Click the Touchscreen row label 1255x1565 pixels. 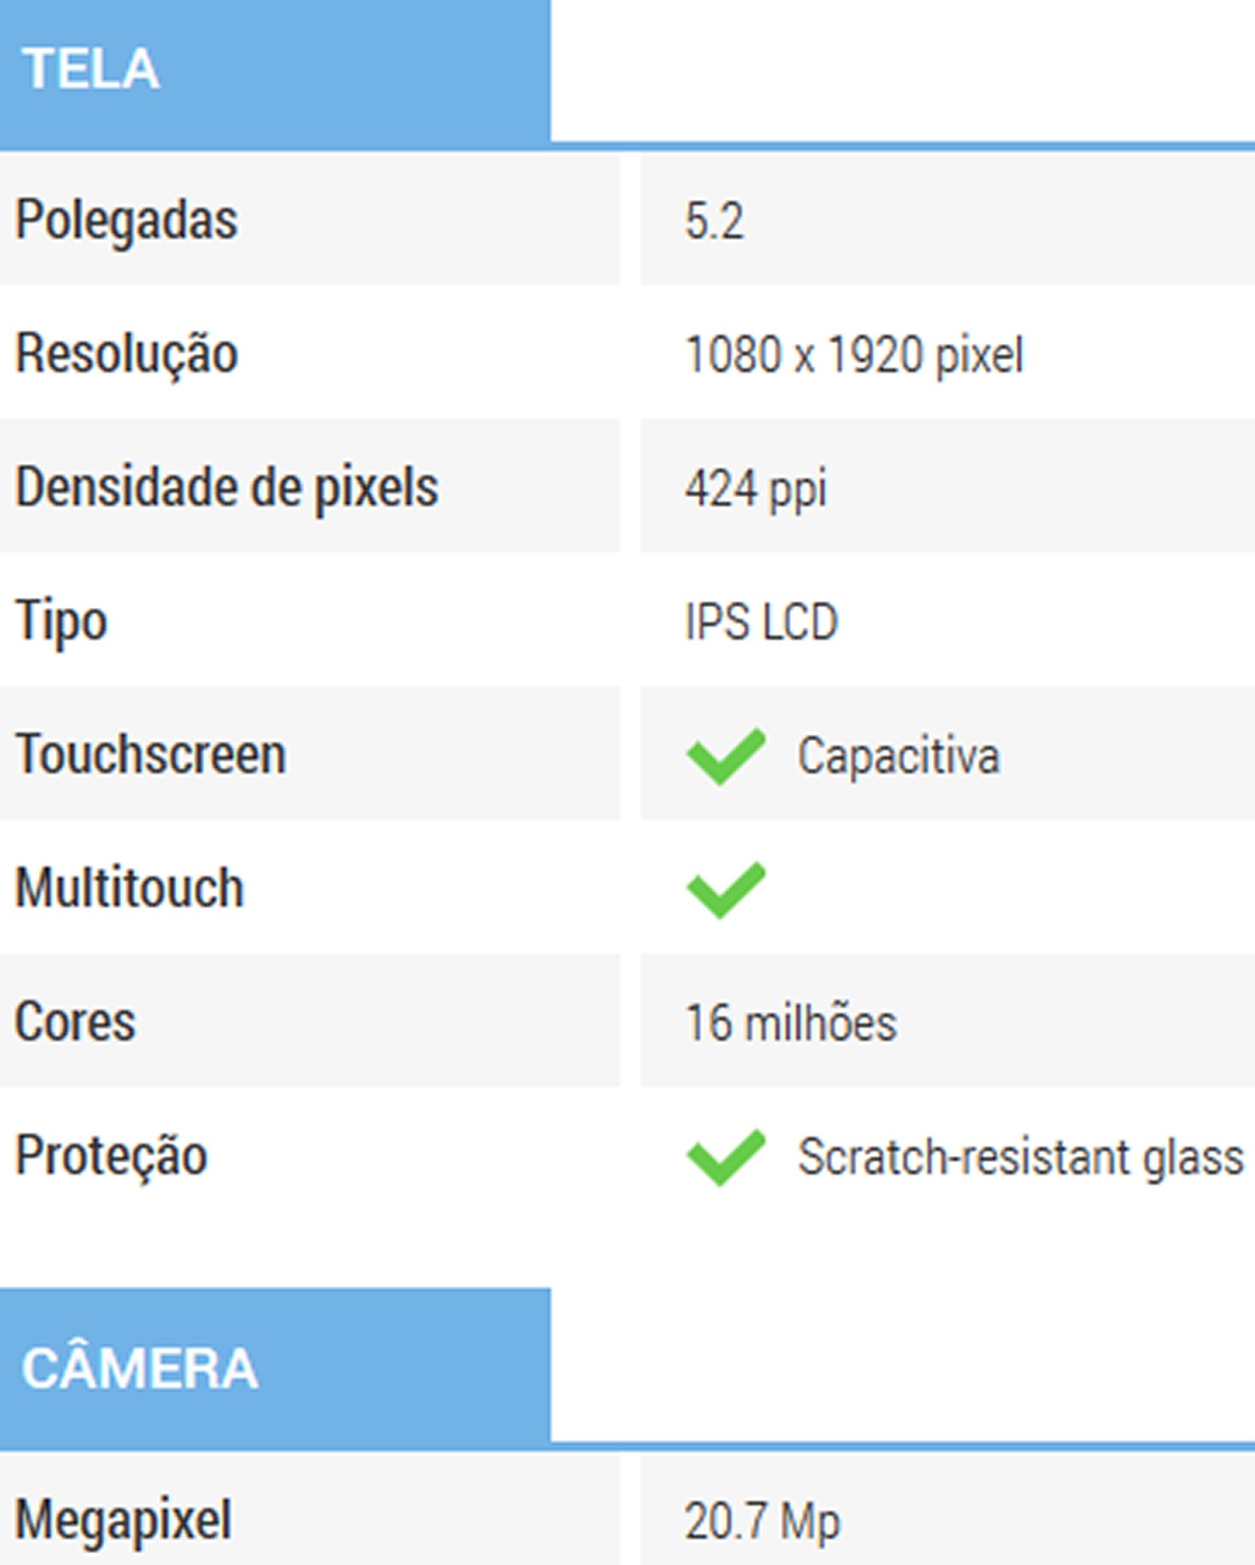click(151, 755)
